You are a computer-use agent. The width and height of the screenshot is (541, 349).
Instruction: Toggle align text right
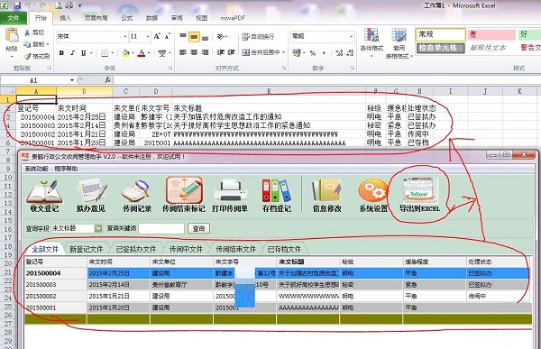coord(205,52)
